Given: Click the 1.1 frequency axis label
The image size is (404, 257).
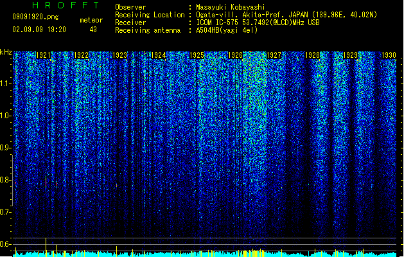Looking at the screenshot, I should tap(6, 84).
